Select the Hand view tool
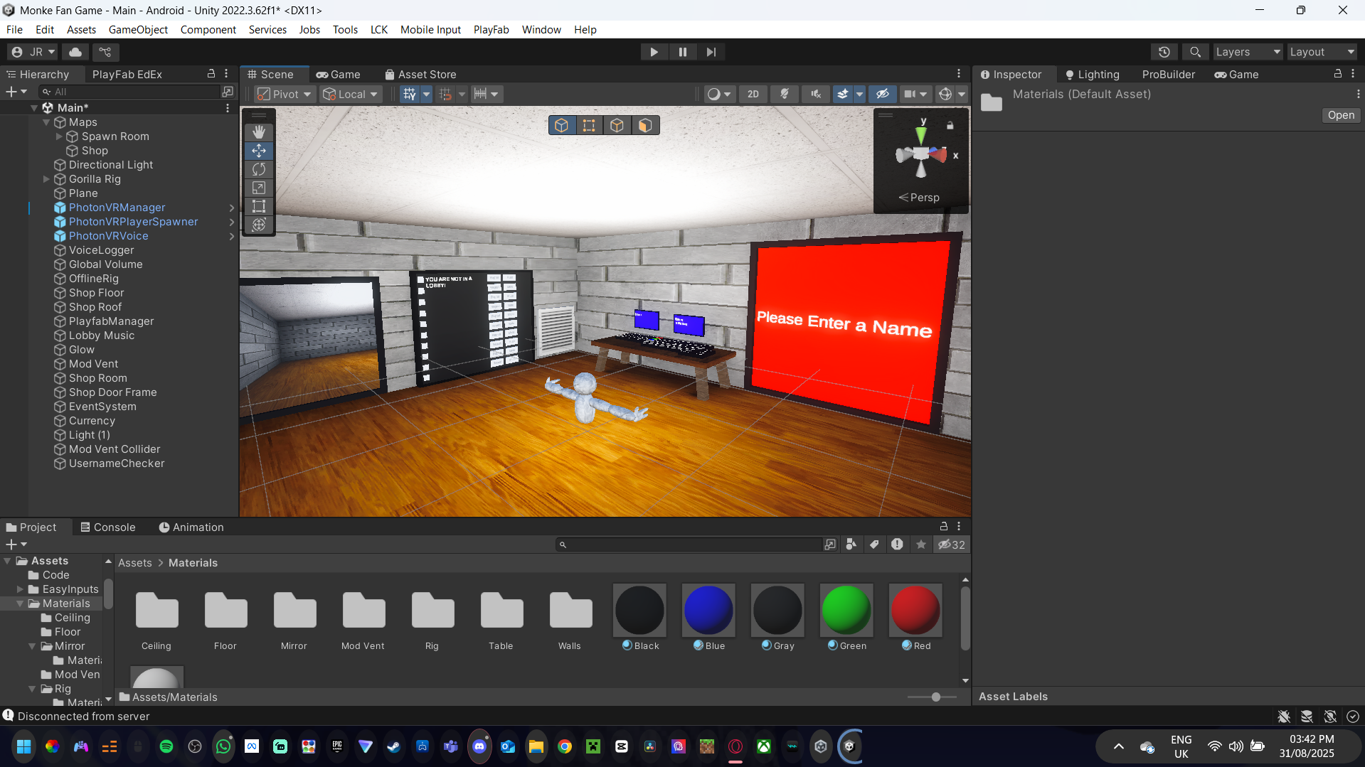This screenshot has width=1365, height=767. pos(259,132)
